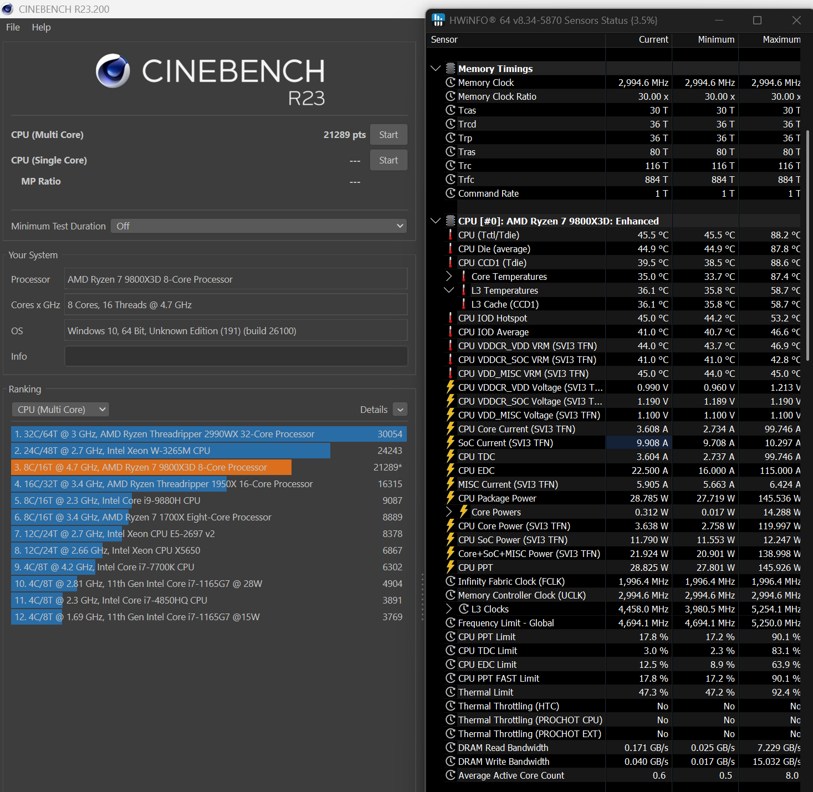Select the Intel Core i9-9880H ranking entry
The image size is (813, 792).
209,500
